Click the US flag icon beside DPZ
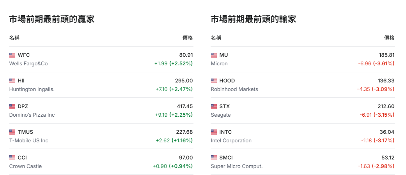 coord(12,107)
